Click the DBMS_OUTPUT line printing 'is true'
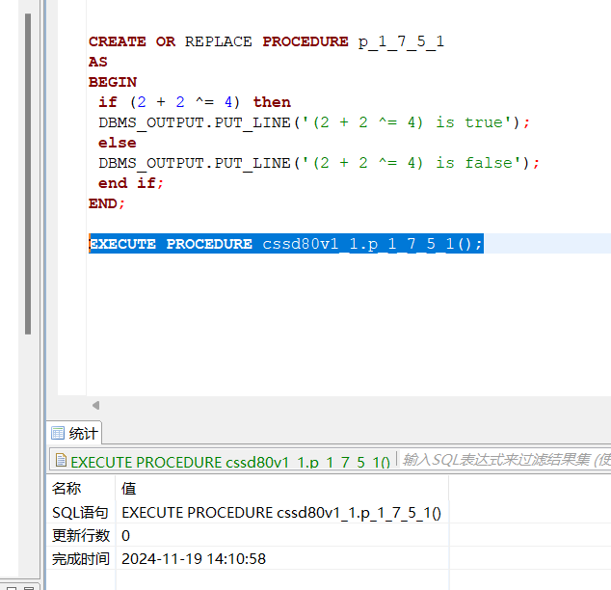The height and width of the screenshot is (590, 611). coord(314,122)
